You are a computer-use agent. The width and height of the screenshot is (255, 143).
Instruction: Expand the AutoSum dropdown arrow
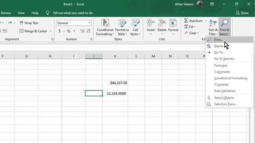pyautogui.click(x=206, y=21)
